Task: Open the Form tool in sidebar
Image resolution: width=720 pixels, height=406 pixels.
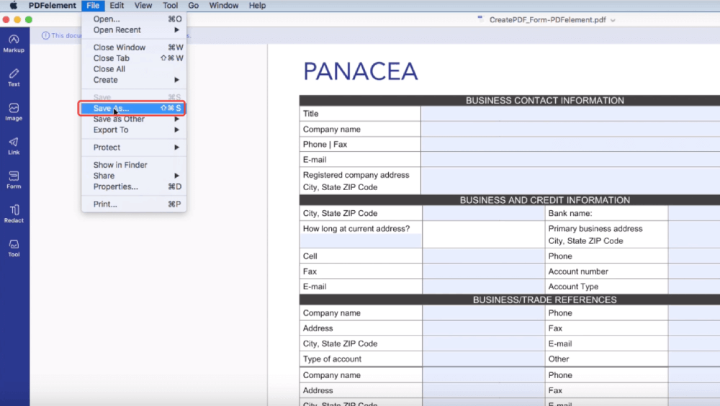Action: [14, 179]
